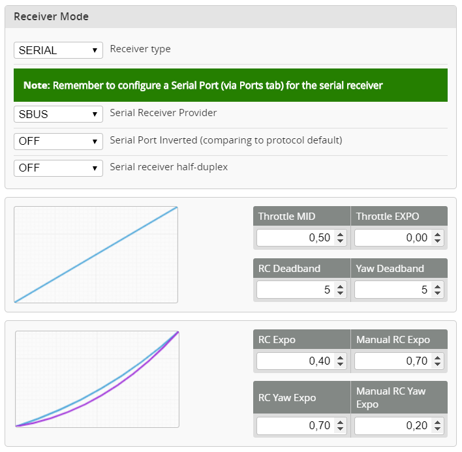This screenshot has height=452, width=462.
Task: Increase RC Deadband value using up arrow
Action: click(340, 287)
